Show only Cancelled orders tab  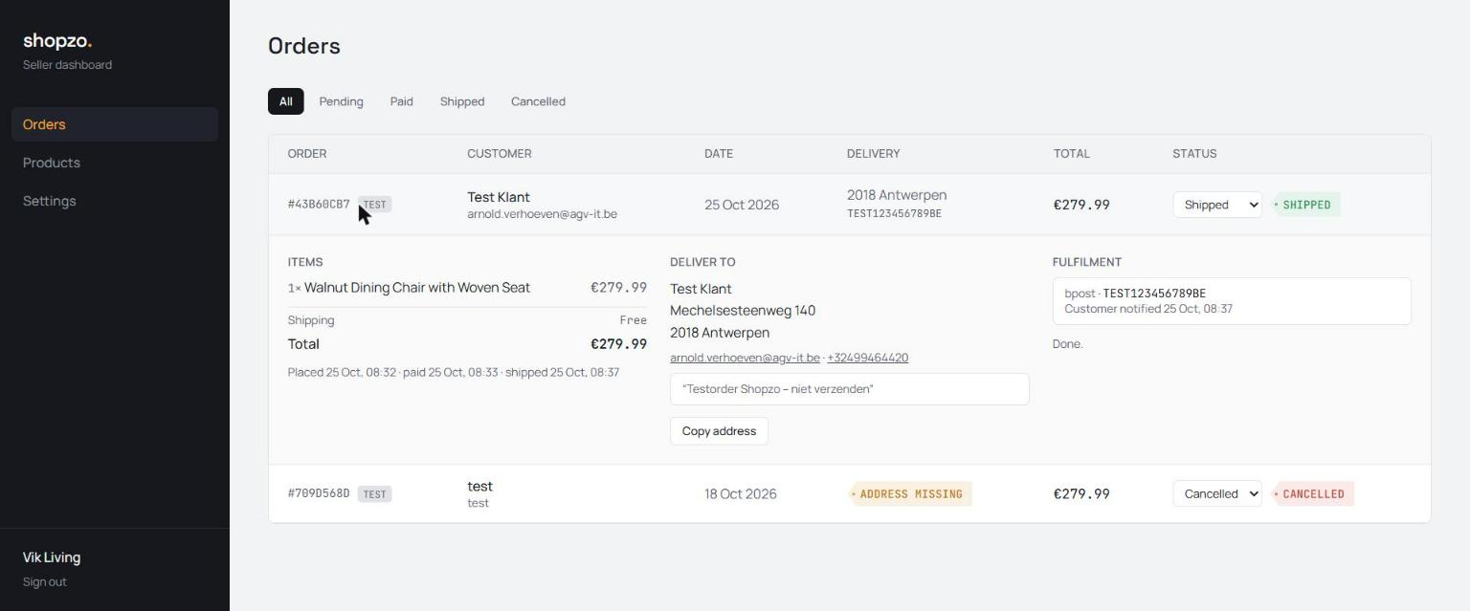coord(538,101)
